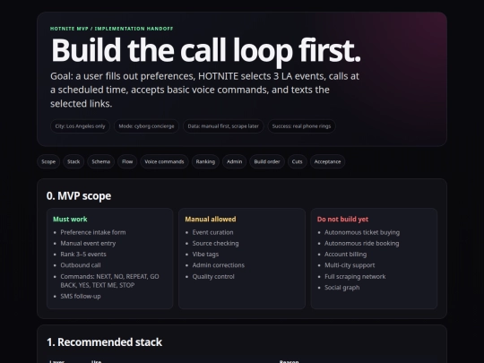Go to the Schema section

click(x=101, y=161)
